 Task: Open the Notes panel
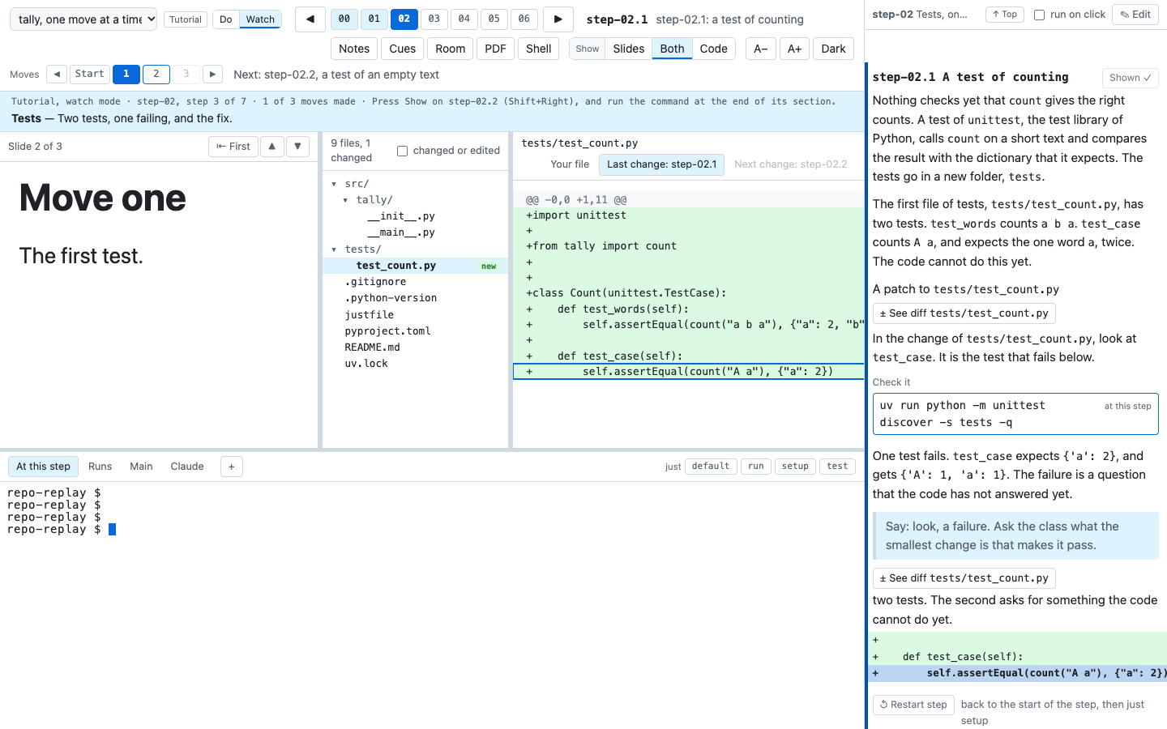[x=354, y=49]
